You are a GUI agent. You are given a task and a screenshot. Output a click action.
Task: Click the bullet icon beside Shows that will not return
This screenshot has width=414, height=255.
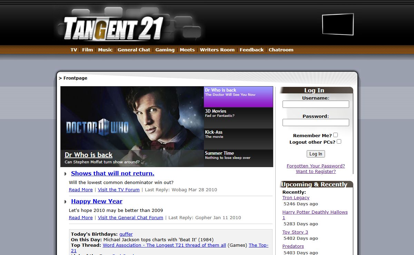[65, 174]
